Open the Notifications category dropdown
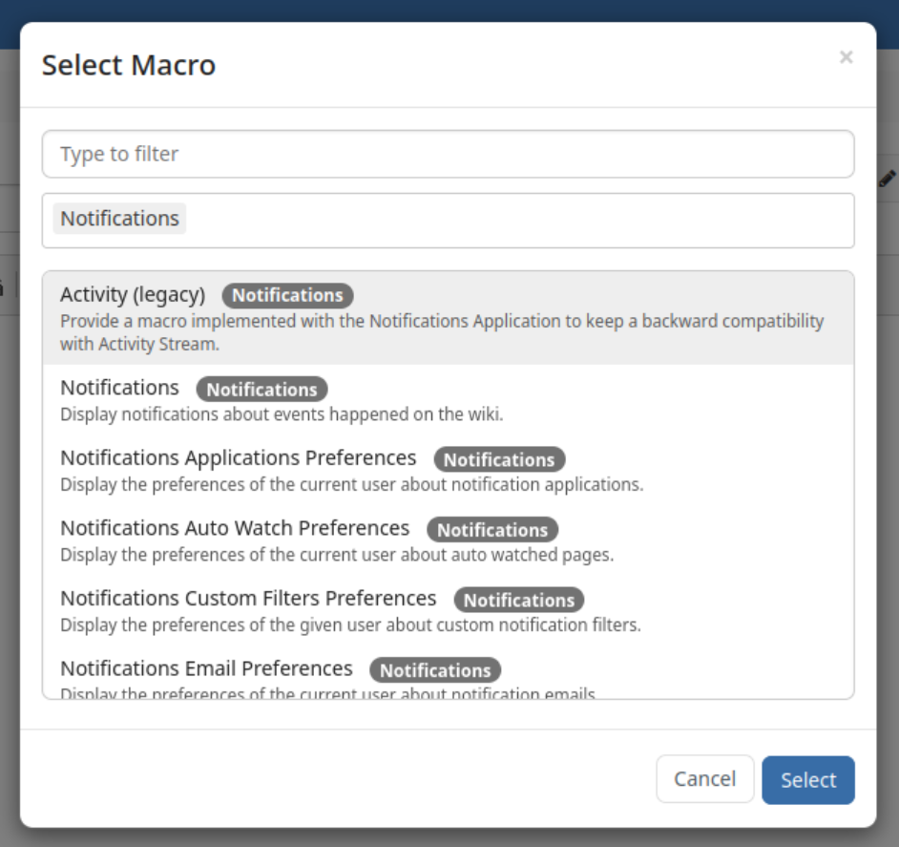 click(x=448, y=221)
